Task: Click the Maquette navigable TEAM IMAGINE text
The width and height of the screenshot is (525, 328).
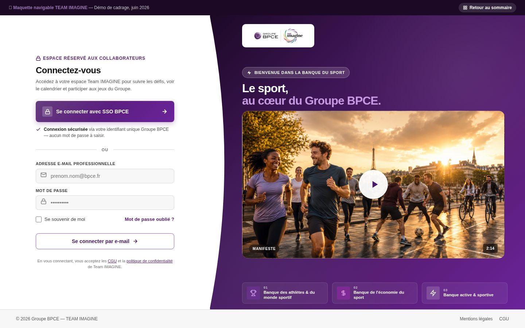Action: [50, 8]
